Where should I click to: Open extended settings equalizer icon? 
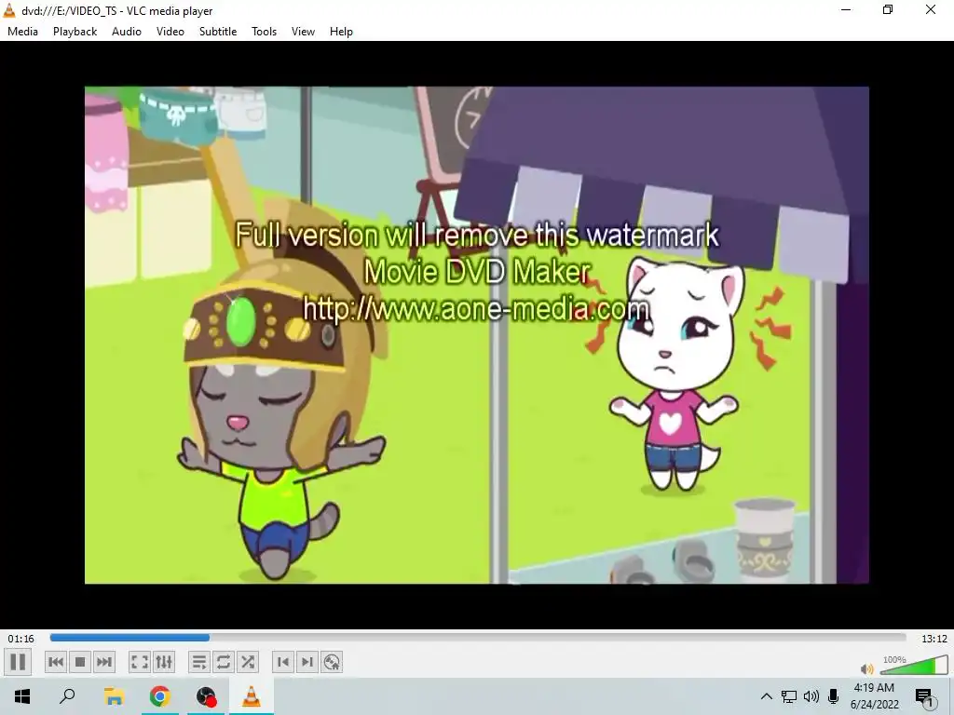tap(164, 662)
